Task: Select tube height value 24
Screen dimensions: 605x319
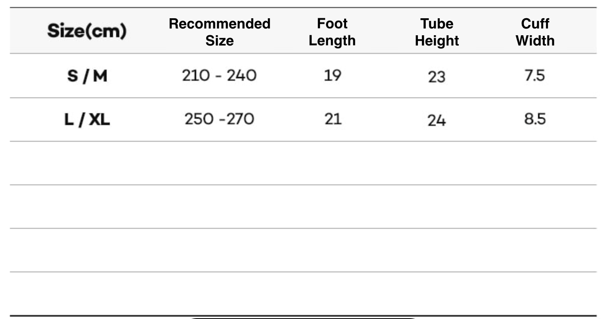Action: point(437,120)
